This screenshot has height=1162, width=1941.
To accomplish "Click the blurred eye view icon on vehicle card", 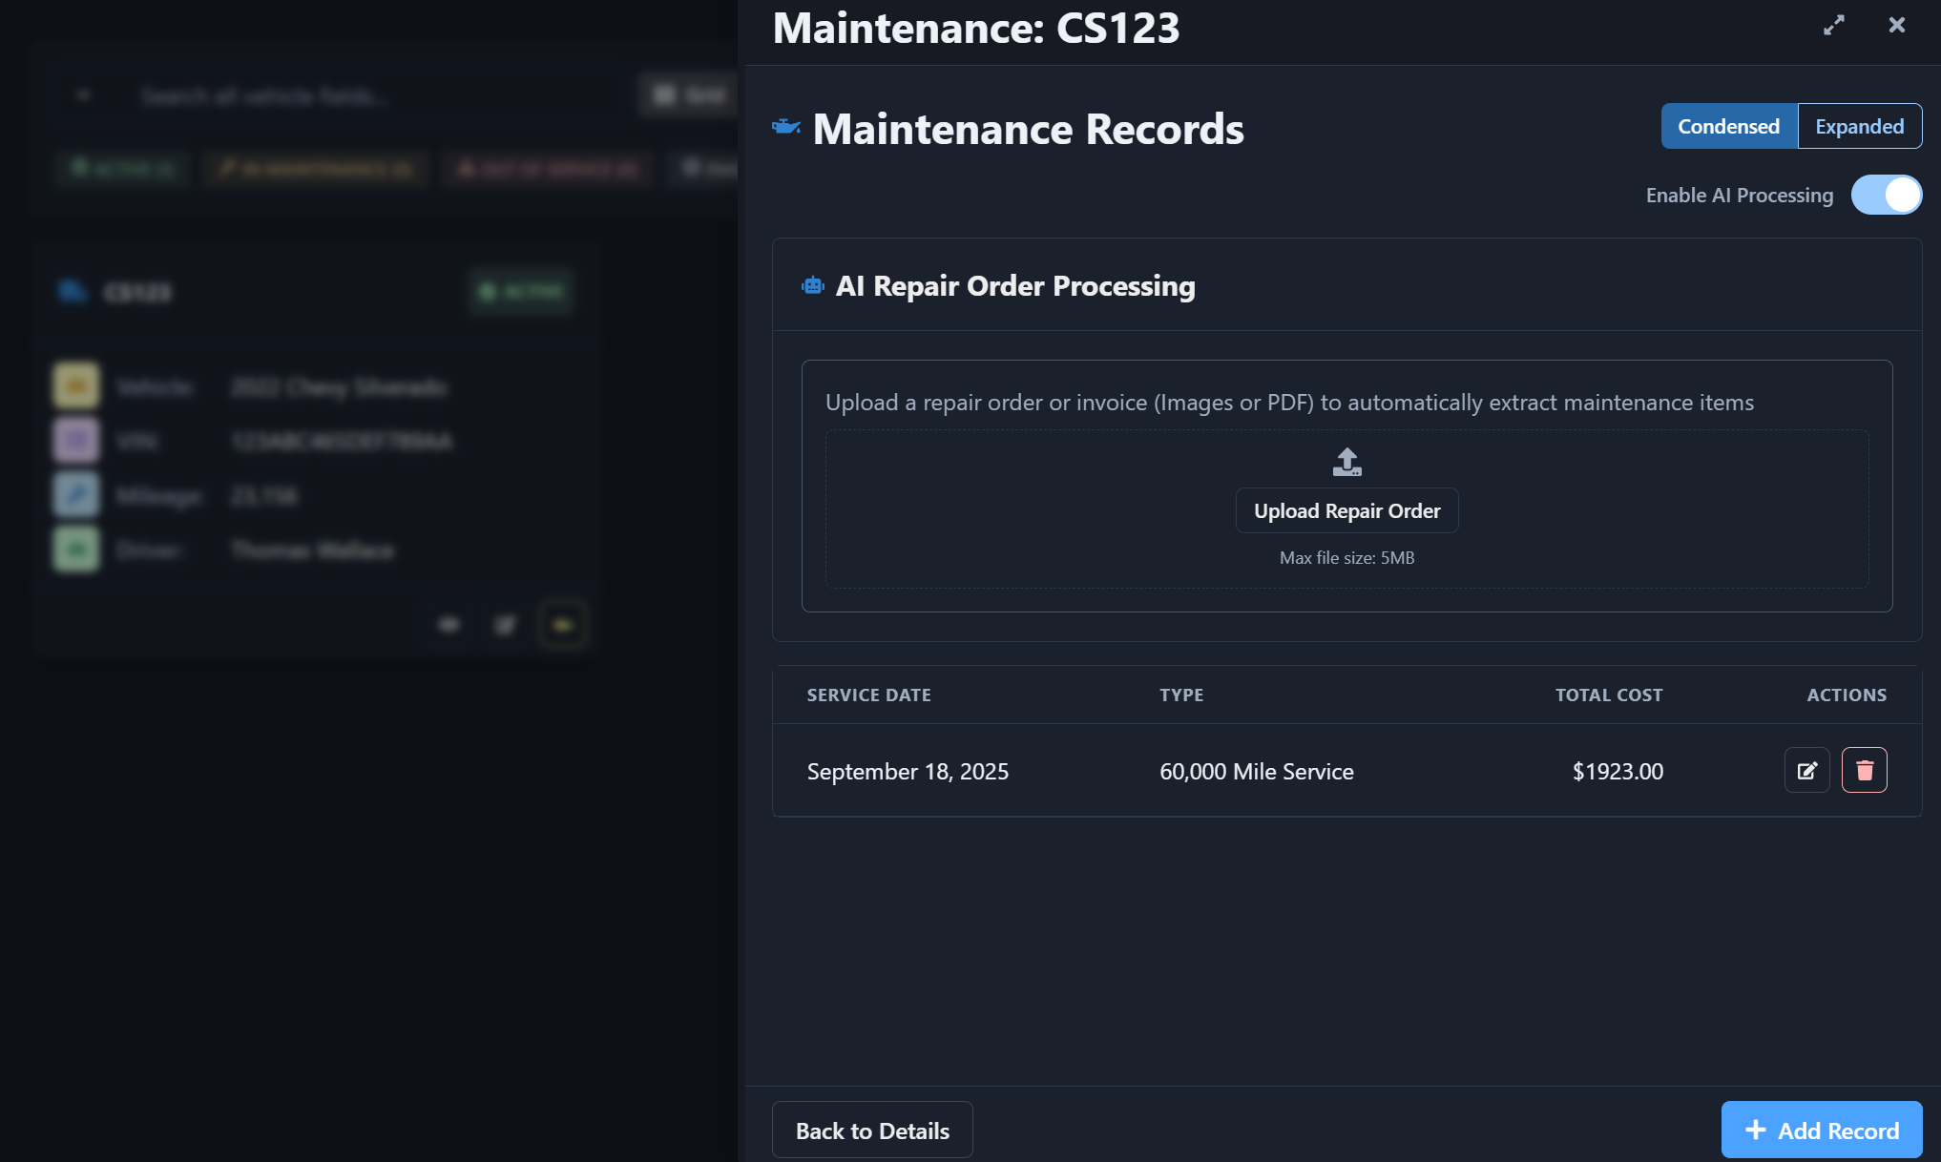I will [x=449, y=625].
